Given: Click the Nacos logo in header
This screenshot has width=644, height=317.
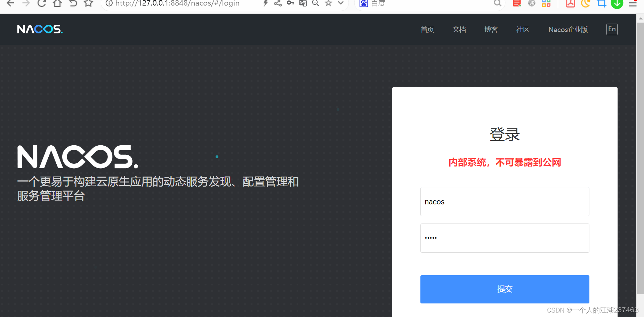Looking at the screenshot, I should coord(40,29).
